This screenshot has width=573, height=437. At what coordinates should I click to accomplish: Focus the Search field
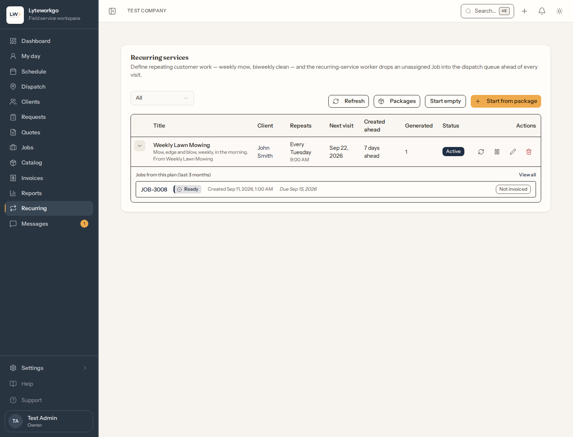click(x=487, y=11)
